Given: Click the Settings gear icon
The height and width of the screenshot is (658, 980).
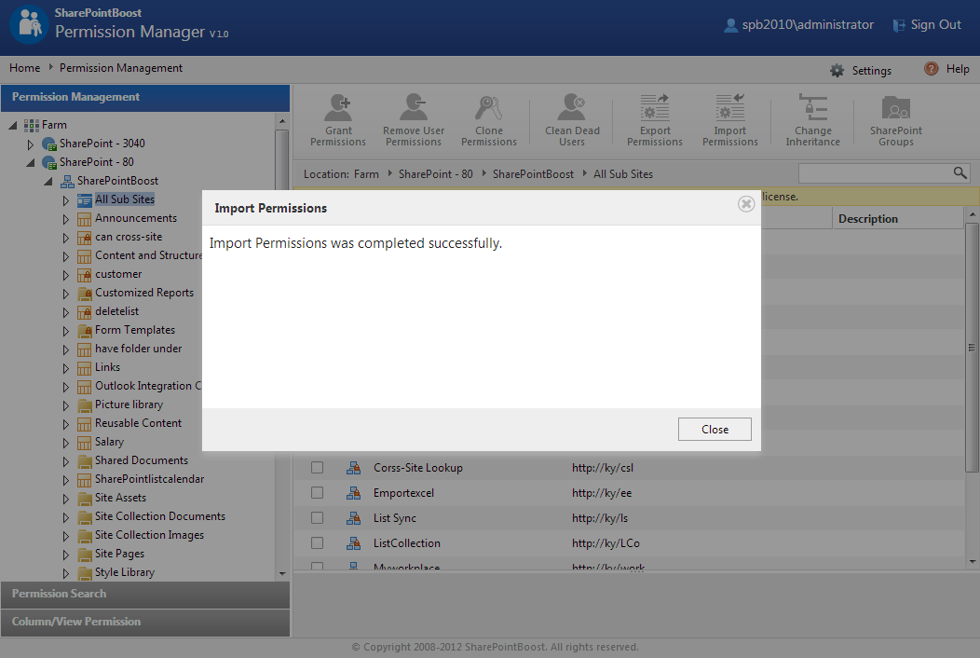Looking at the screenshot, I should 837,70.
